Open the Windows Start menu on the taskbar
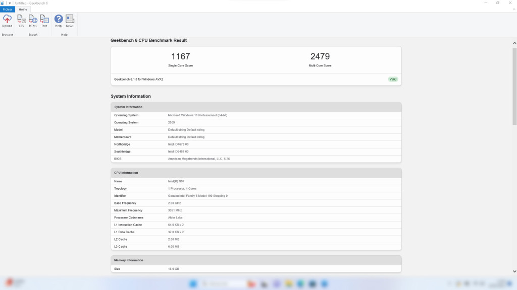The height and width of the screenshot is (290, 517). click(x=193, y=283)
